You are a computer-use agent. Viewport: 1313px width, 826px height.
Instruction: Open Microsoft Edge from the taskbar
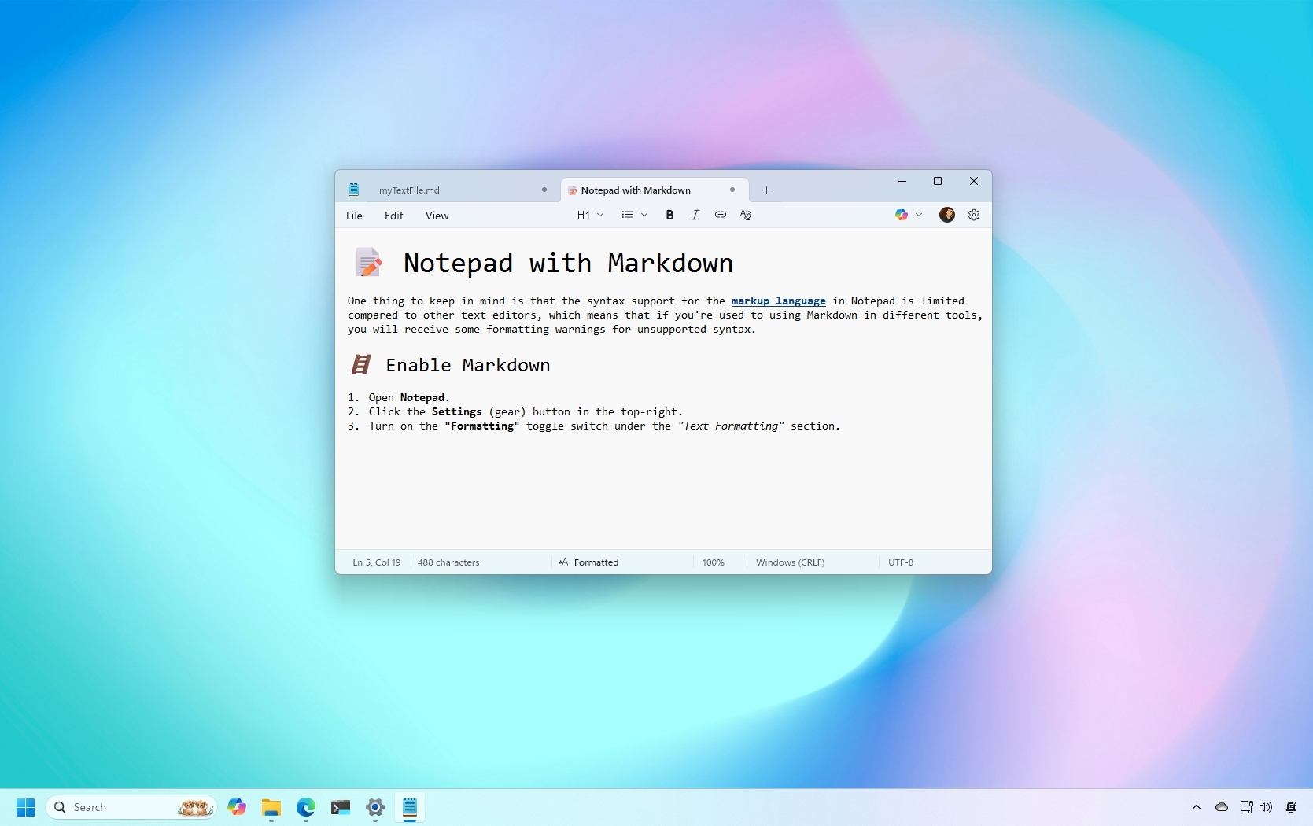(x=305, y=807)
